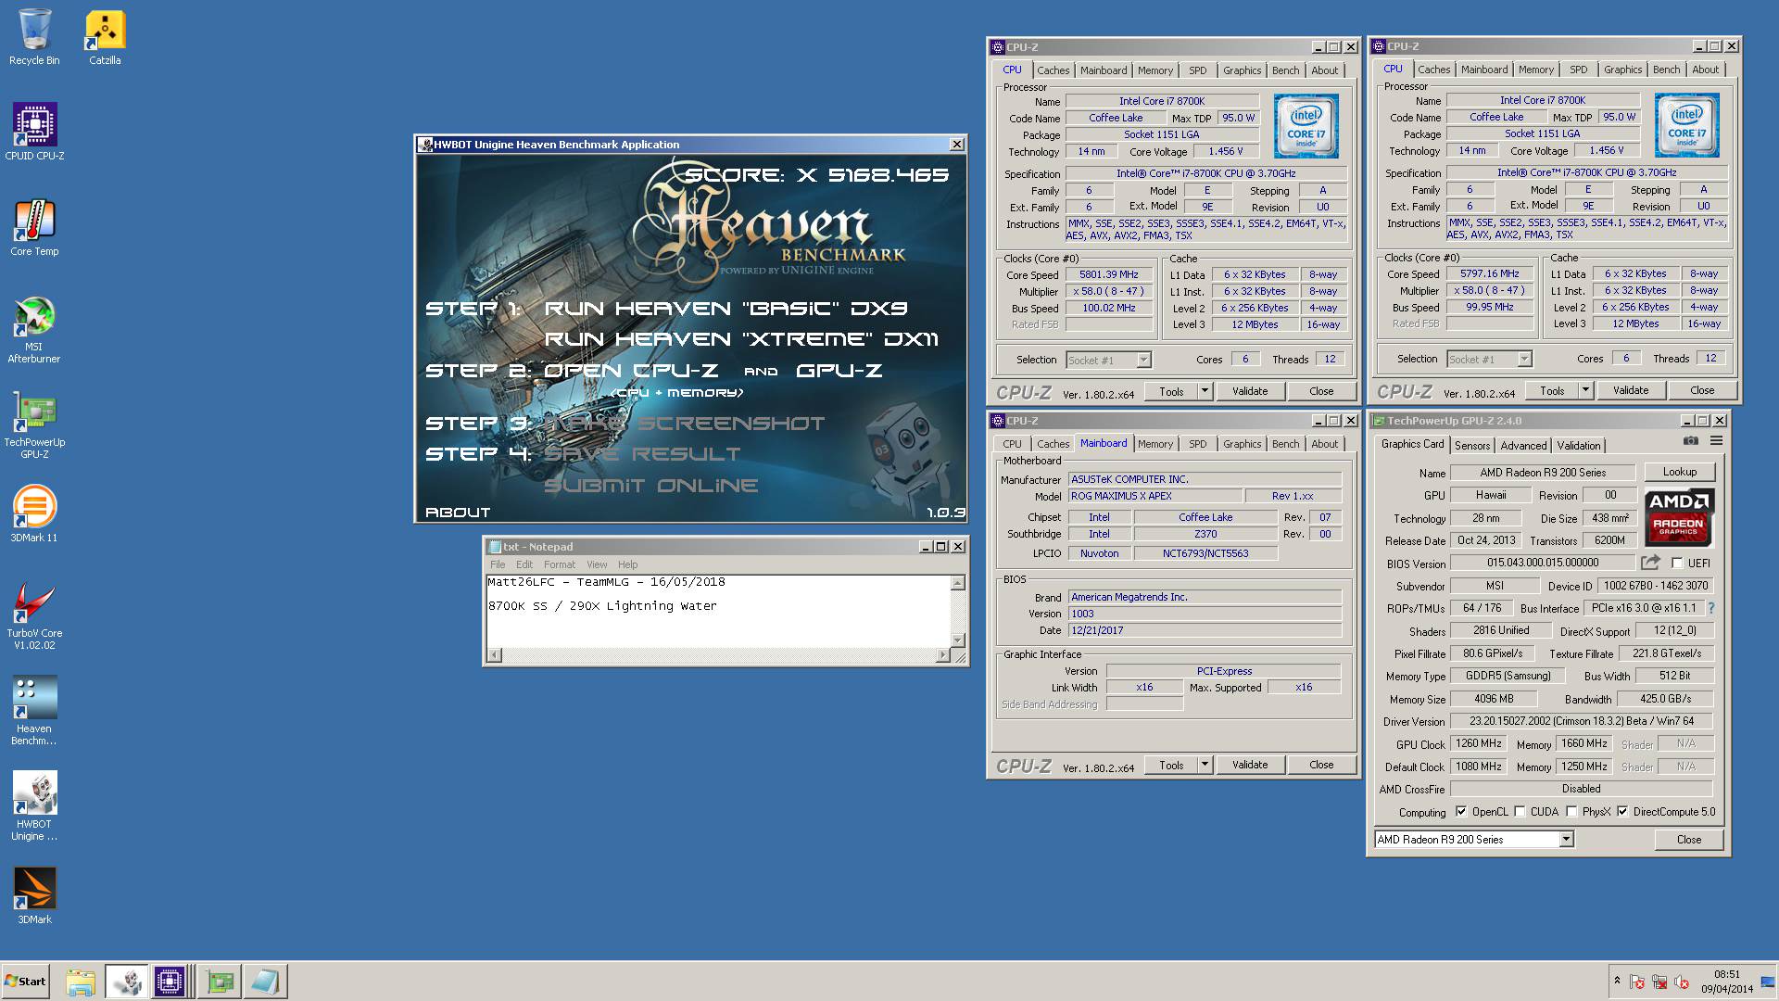The width and height of the screenshot is (1779, 1001).
Task: Switch to GPU-Z taskbar item
Action: point(221,982)
